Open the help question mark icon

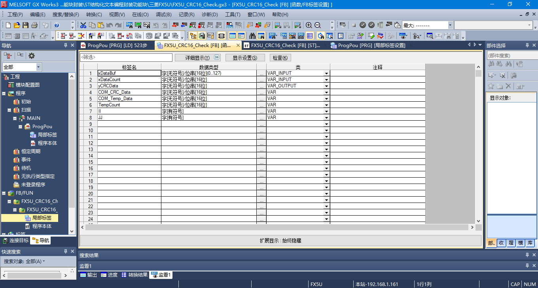point(57,25)
